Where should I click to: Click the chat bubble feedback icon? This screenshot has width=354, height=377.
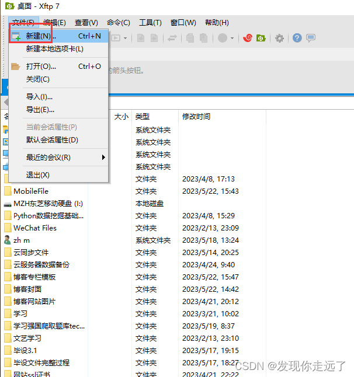pyautogui.click(x=311, y=38)
